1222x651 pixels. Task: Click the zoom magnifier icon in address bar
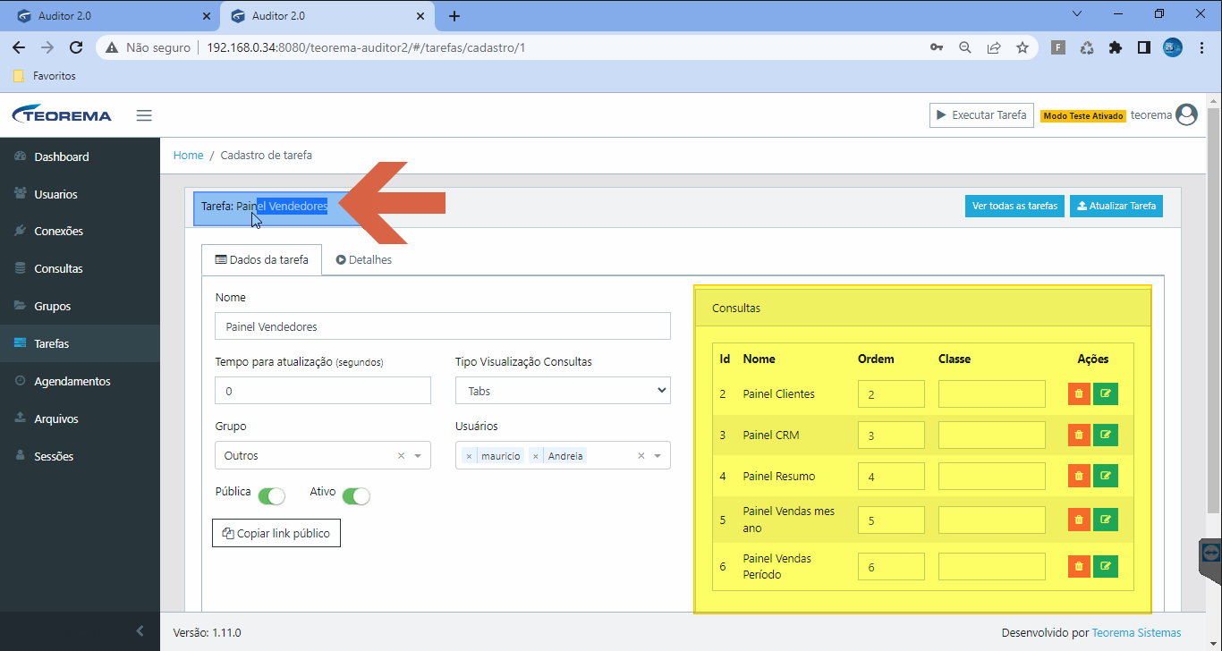[965, 47]
